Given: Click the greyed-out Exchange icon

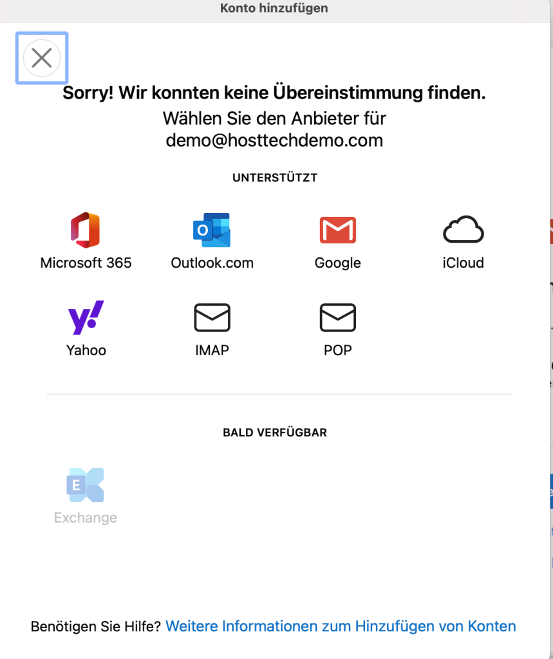Looking at the screenshot, I should pyautogui.click(x=86, y=485).
